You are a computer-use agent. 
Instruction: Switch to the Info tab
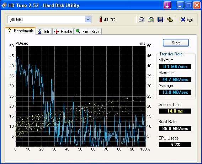(x=44, y=31)
